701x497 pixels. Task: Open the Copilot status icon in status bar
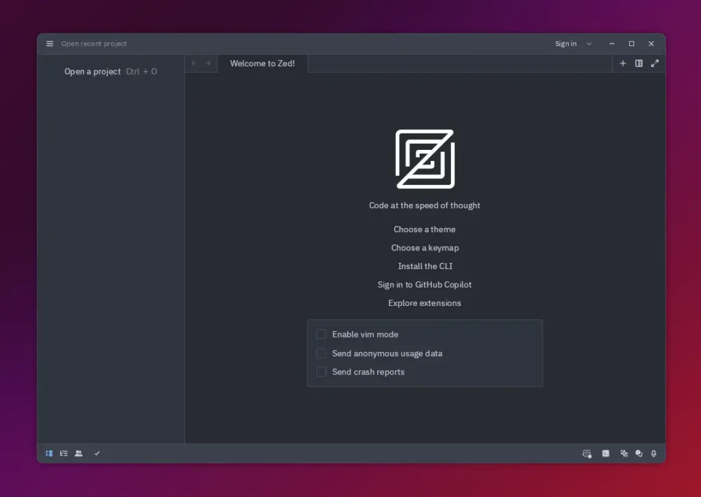[x=587, y=453]
